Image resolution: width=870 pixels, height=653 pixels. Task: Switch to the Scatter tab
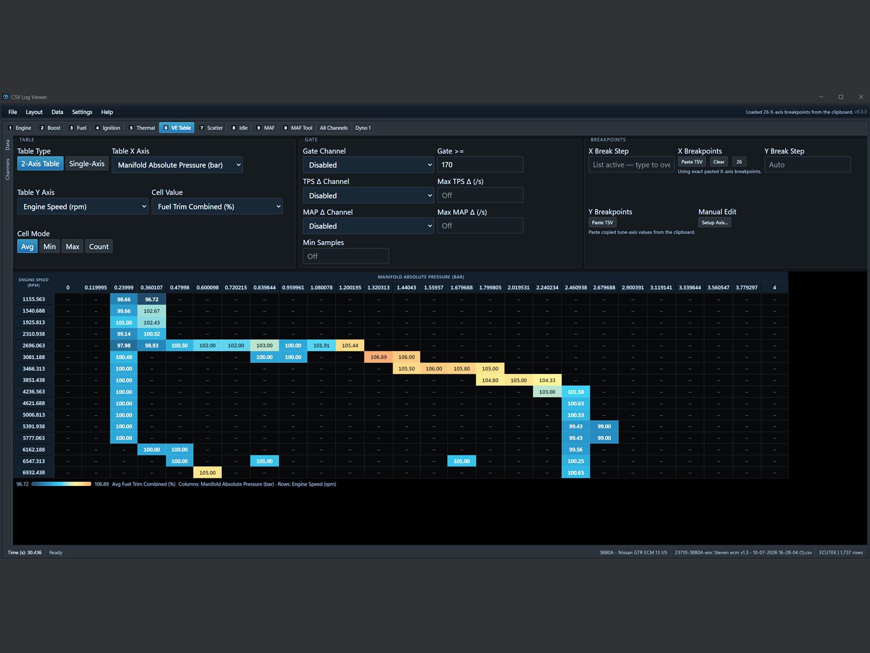coord(211,128)
